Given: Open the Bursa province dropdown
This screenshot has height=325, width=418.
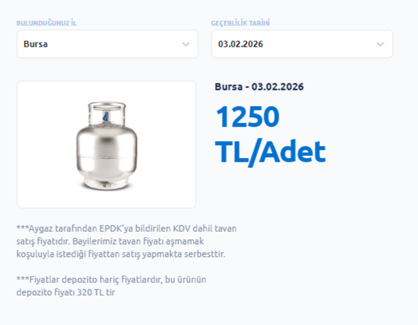Looking at the screenshot, I should point(107,44).
